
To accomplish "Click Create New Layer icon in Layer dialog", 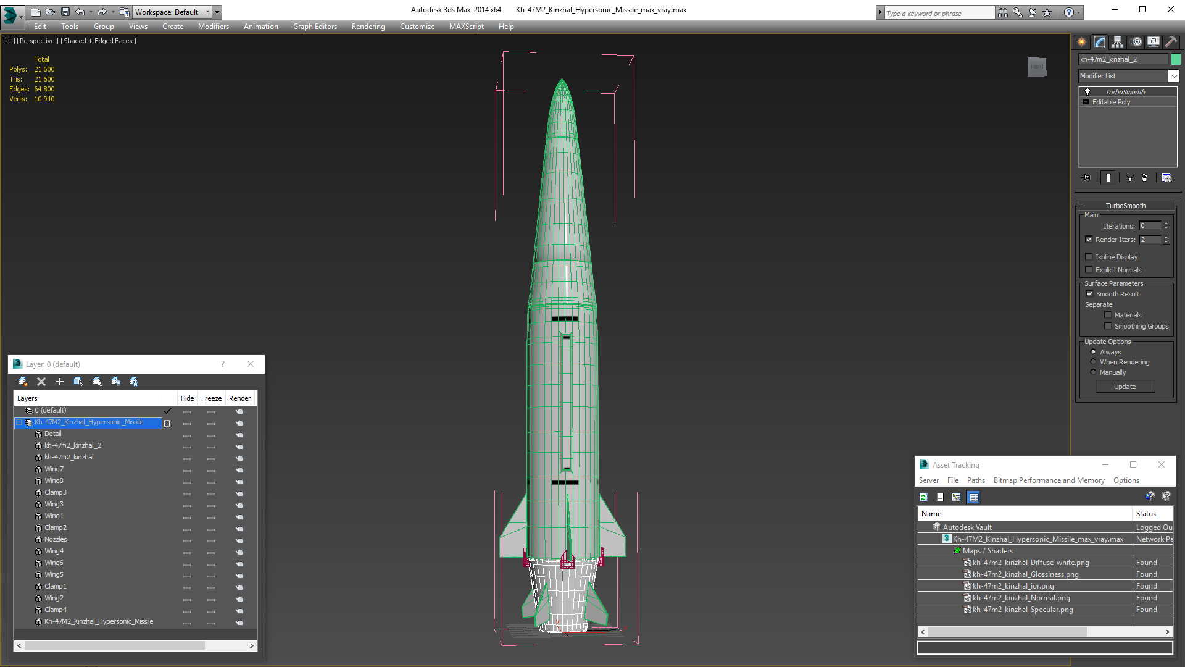I will click(x=23, y=382).
